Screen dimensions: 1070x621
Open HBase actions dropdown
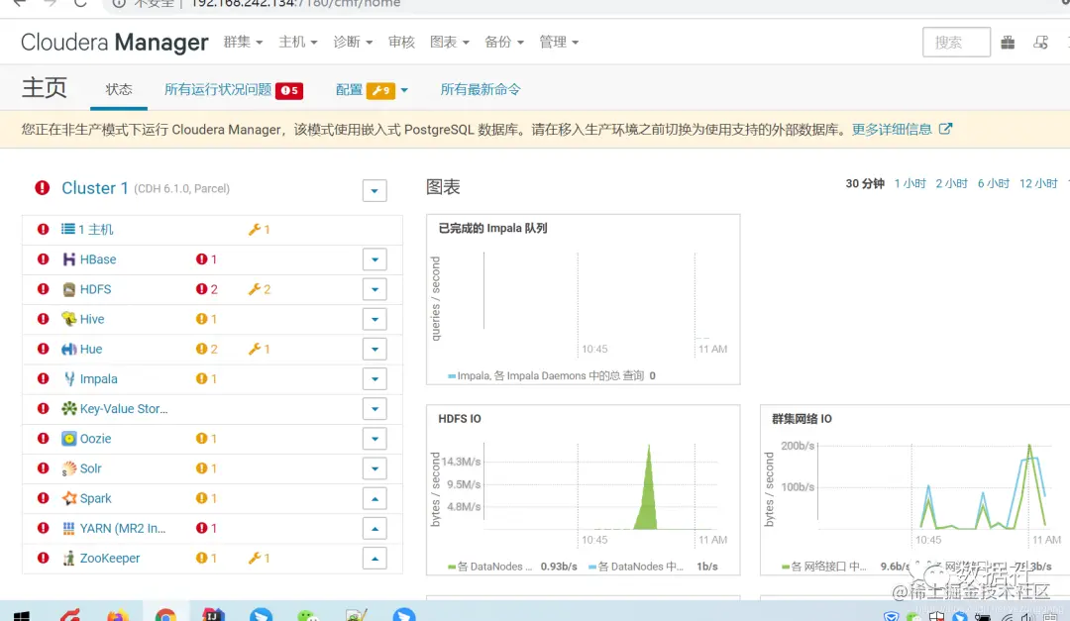(x=374, y=259)
